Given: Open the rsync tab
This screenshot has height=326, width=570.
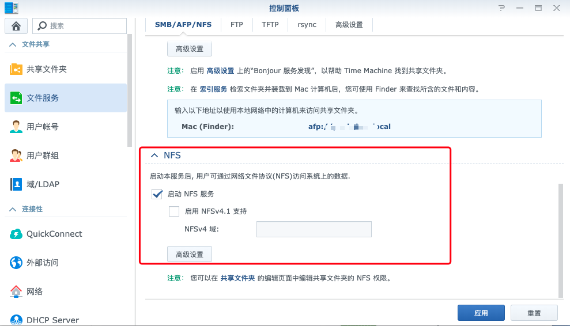Looking at the screenshot, I should click(x=307, y=25).
